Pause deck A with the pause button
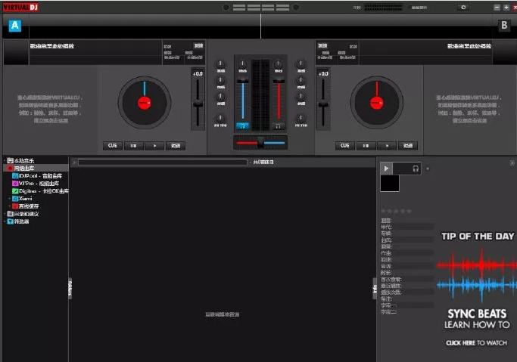Image resolution: width=517 pixels, height=362 pixels. pos(133,146)
